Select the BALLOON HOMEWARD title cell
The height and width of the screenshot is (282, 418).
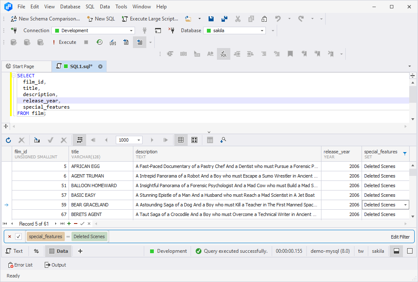(x=101, y=185)
